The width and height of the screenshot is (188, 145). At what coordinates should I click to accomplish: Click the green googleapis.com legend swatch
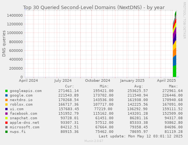(6, 91)
